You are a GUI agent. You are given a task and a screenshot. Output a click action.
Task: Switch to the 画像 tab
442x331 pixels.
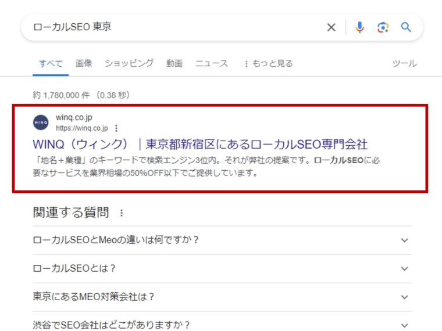click(84, 63)
